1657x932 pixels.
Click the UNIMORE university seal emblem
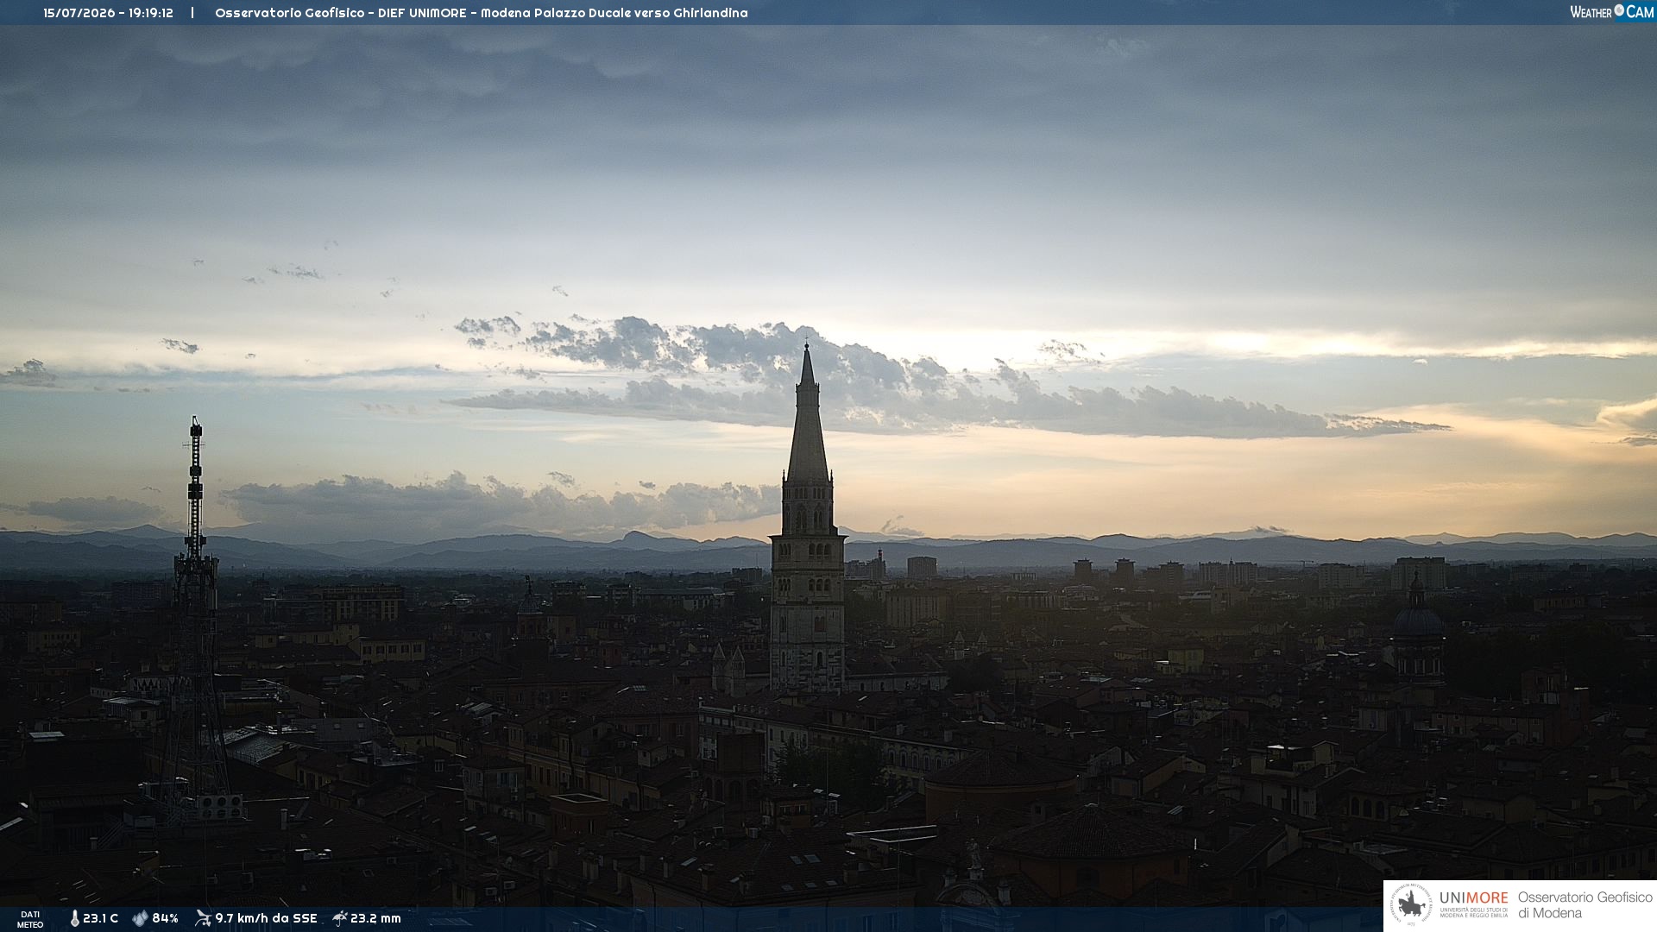click(x=1411, y=905)
